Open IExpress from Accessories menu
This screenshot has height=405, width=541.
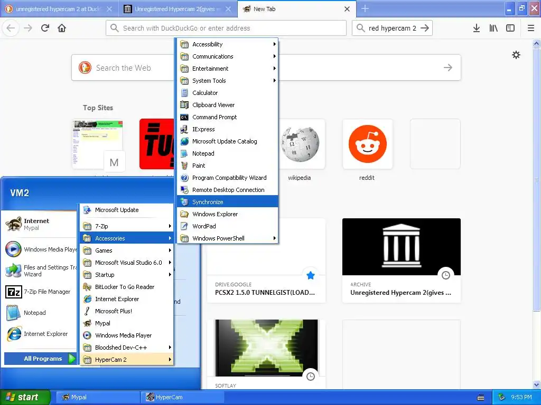[227, 129]
